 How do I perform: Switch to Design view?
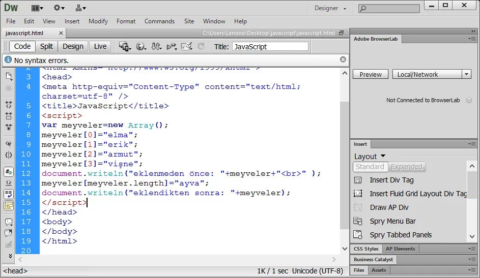(73, 46)
